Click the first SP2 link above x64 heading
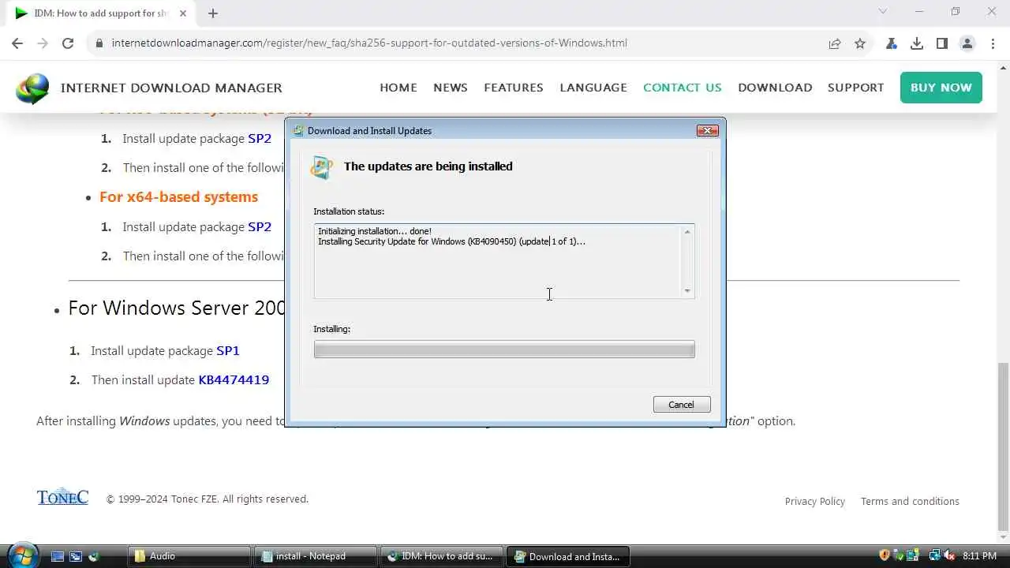 (260, 138)
